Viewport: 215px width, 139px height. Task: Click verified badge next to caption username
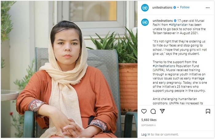(x=175, y=21)
